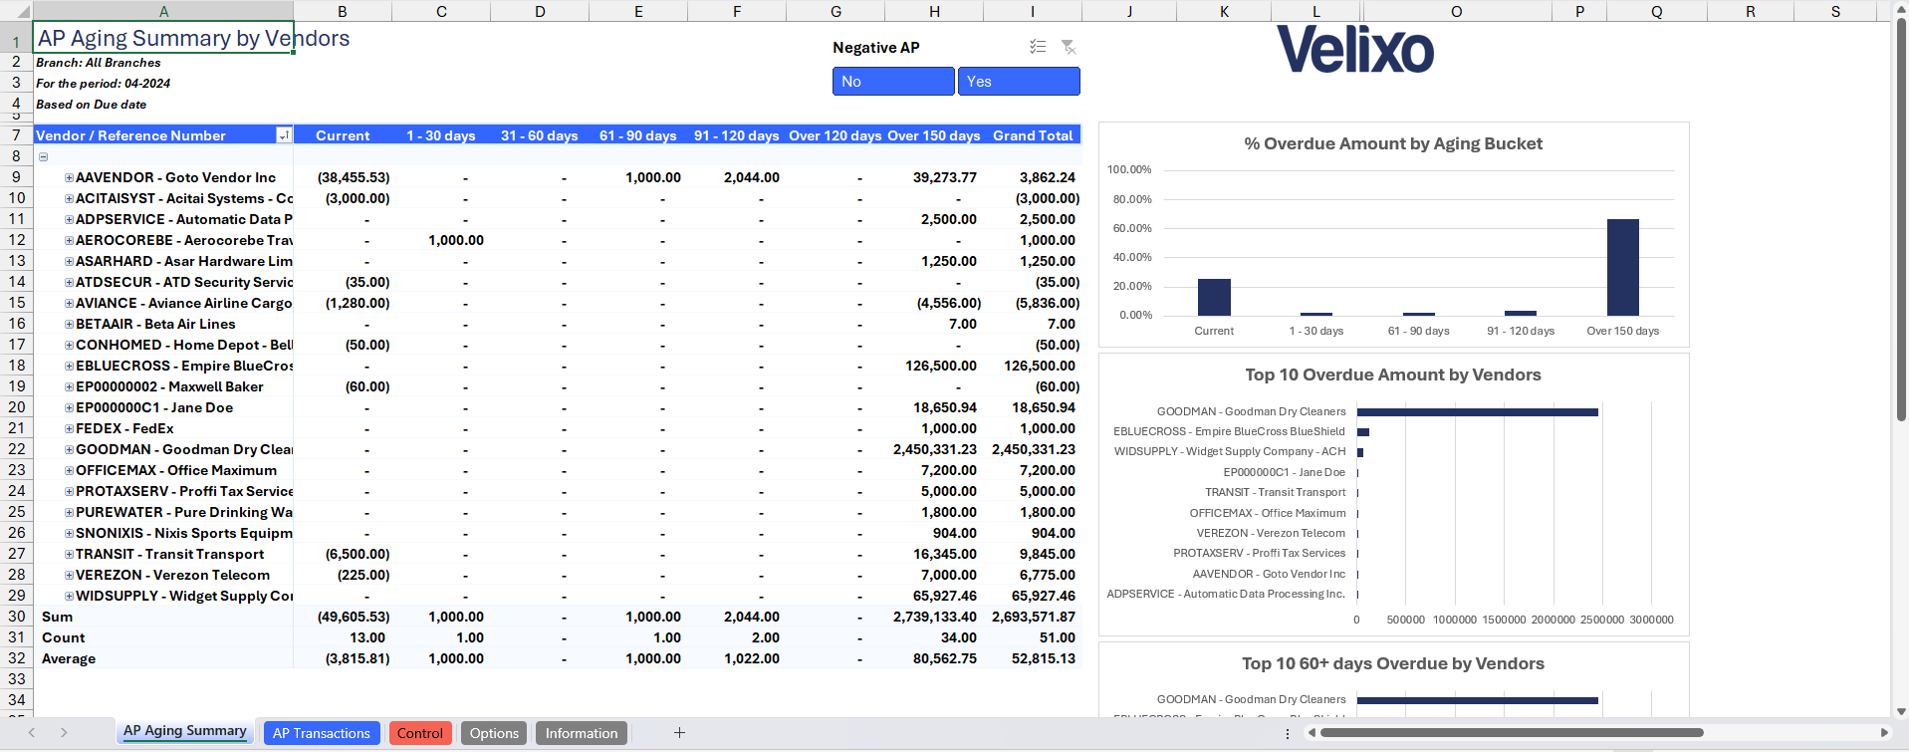The width and height of the screenshot is (1909, 752).
Task: Expand the AVIANCE vendor row
Action: click(x=69, y=303)
